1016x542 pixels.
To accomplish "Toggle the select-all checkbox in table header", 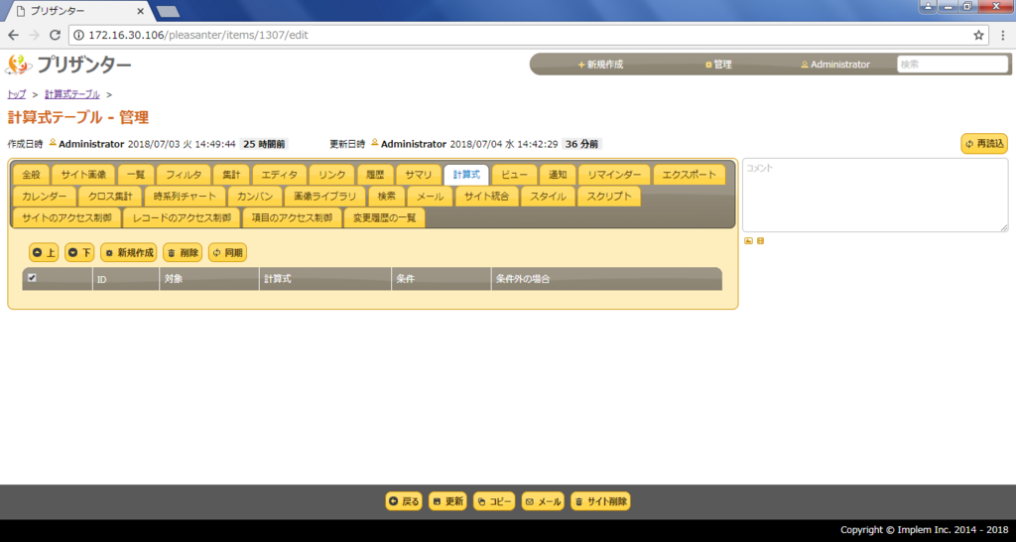I will point(32,278).
